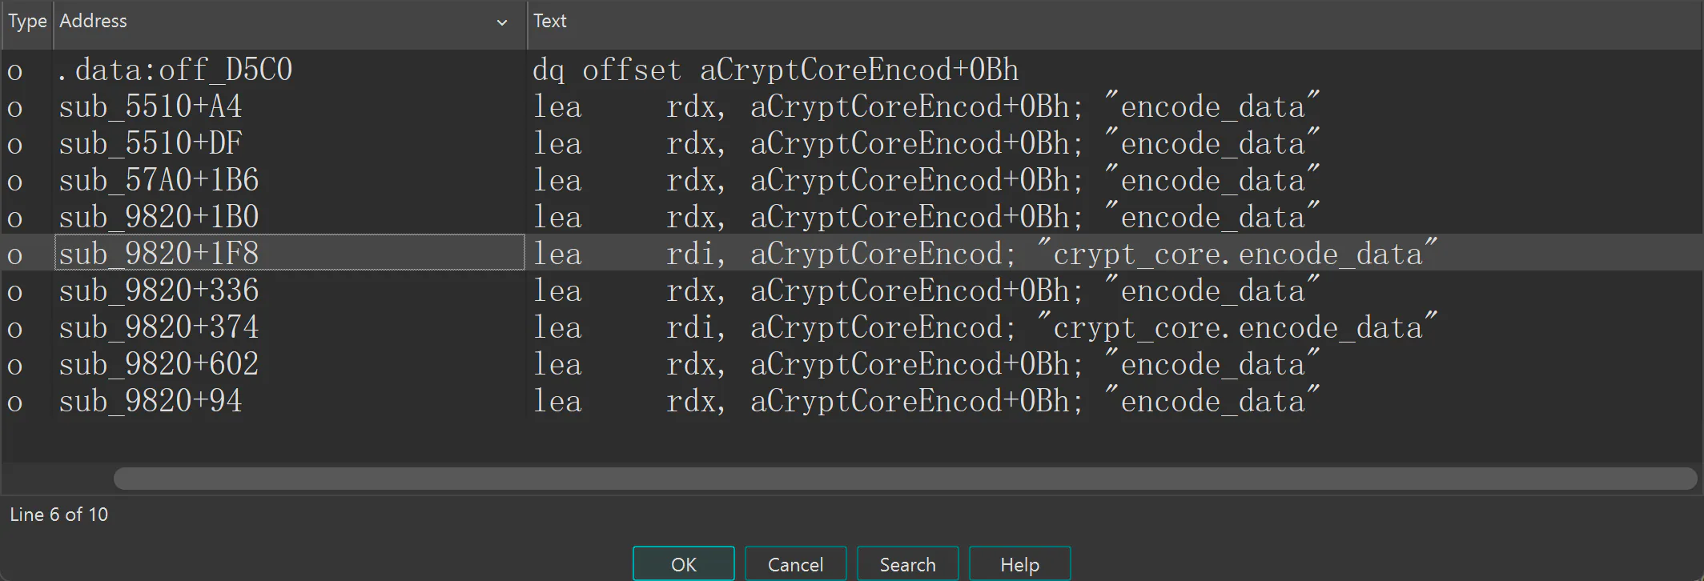Image resolution: width=1704 pixels, height=581 pixels.
Task: Click the sort chevron in Address header
Action: click(x=502, y=22)
